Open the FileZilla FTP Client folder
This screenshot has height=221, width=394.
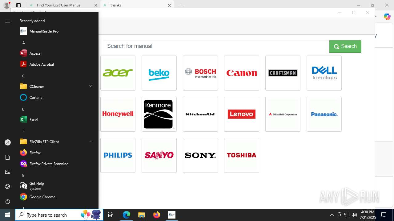click(57, 142)
